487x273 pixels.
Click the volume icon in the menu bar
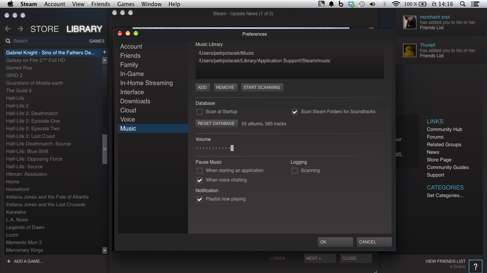[x=372, y=4]
